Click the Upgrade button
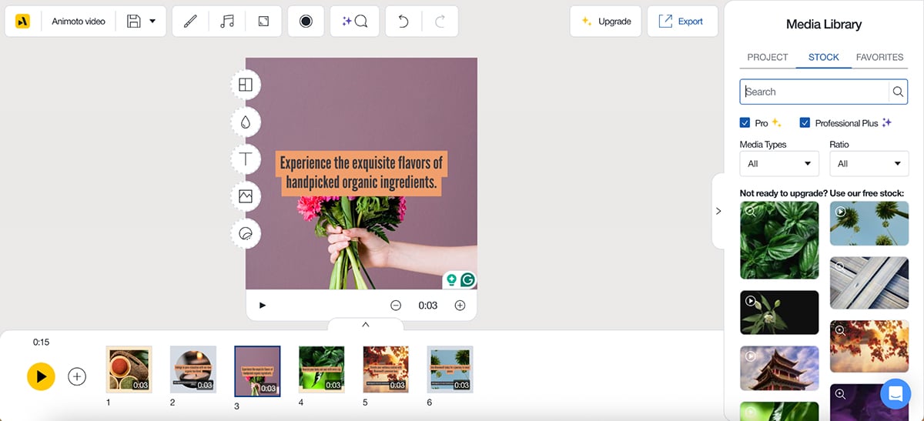This screenshot has width=924, height=421. (x=606, y=22)
